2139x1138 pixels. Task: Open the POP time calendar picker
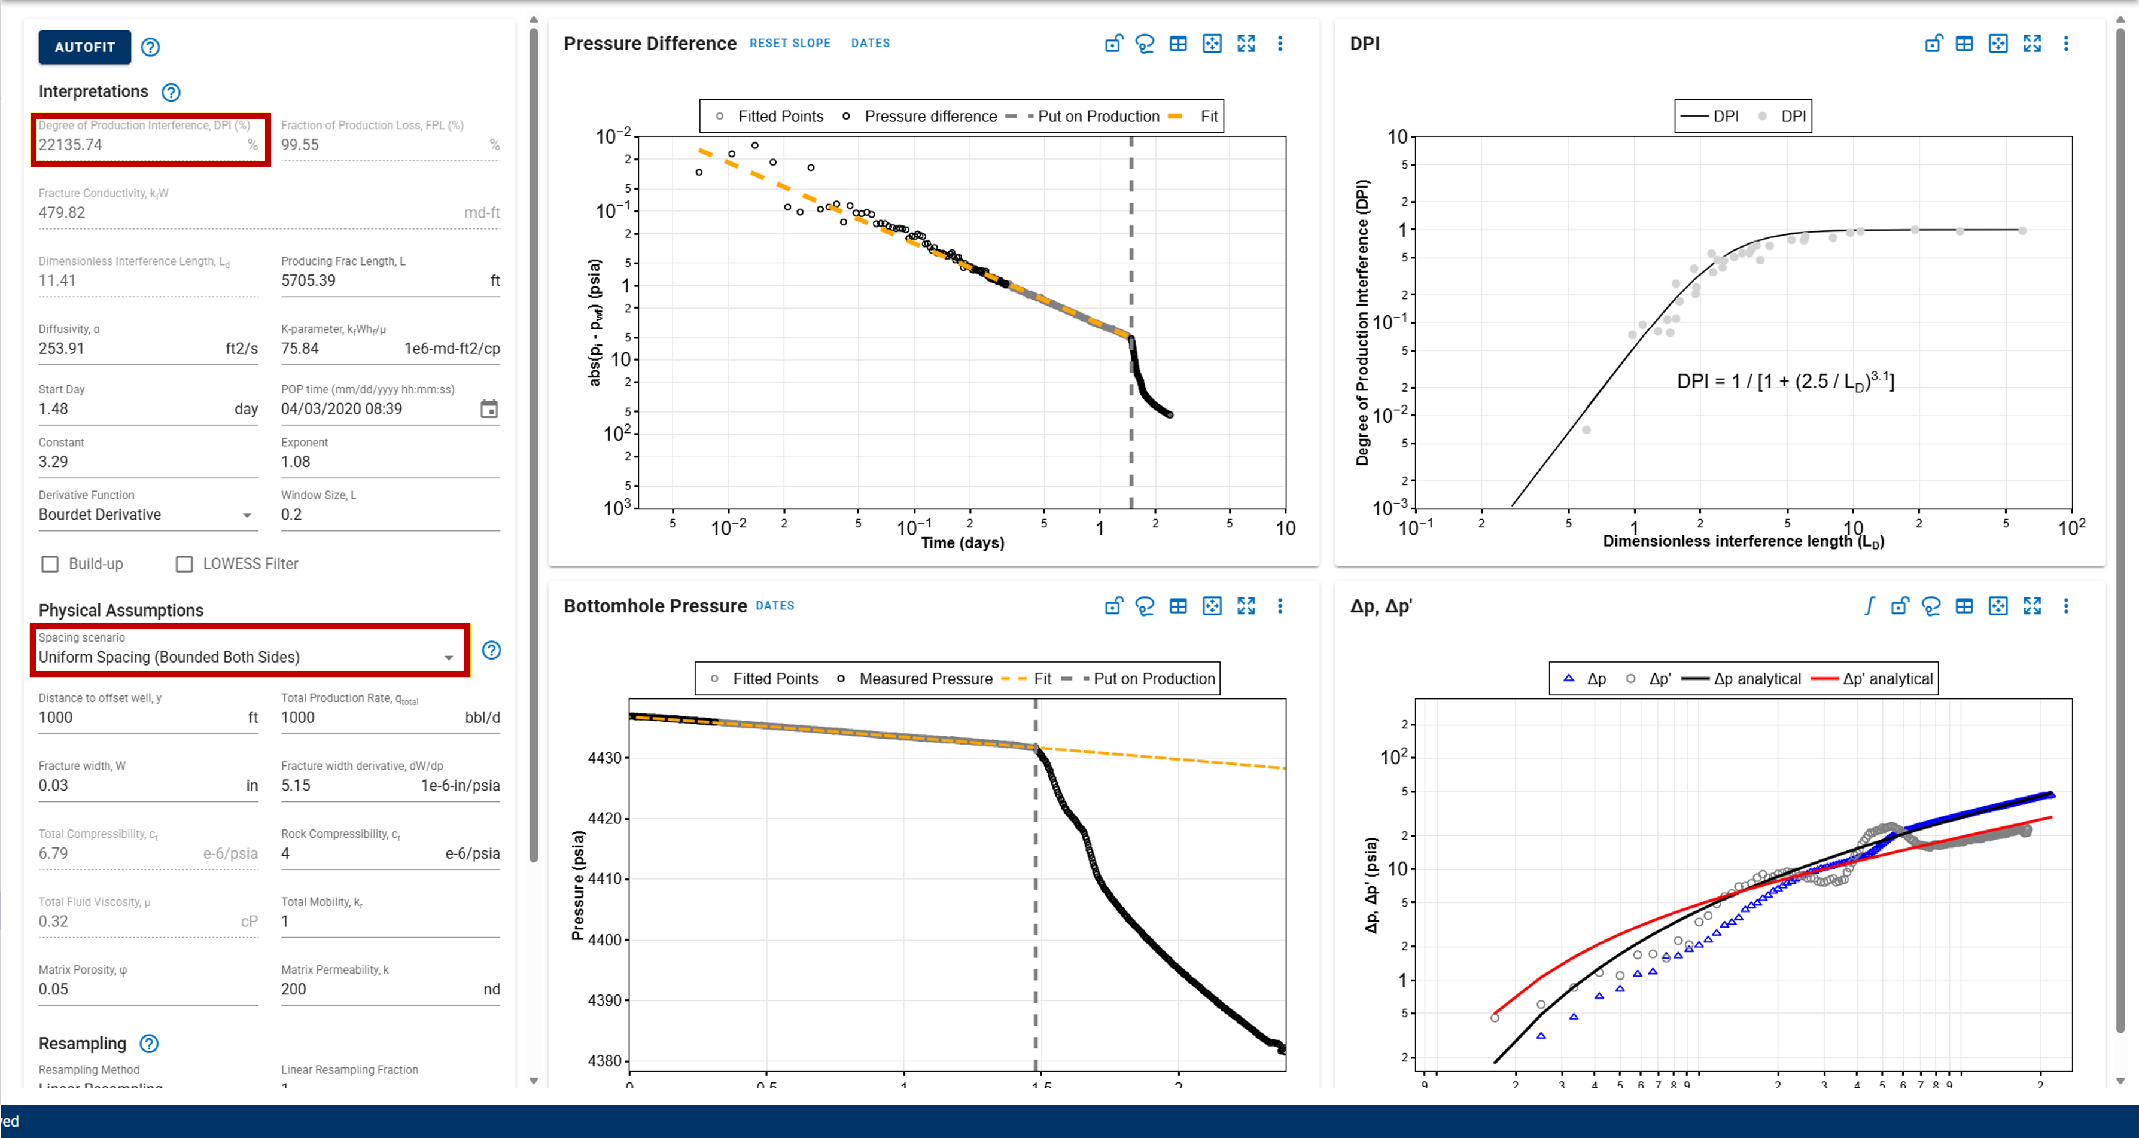coord(489,408)
